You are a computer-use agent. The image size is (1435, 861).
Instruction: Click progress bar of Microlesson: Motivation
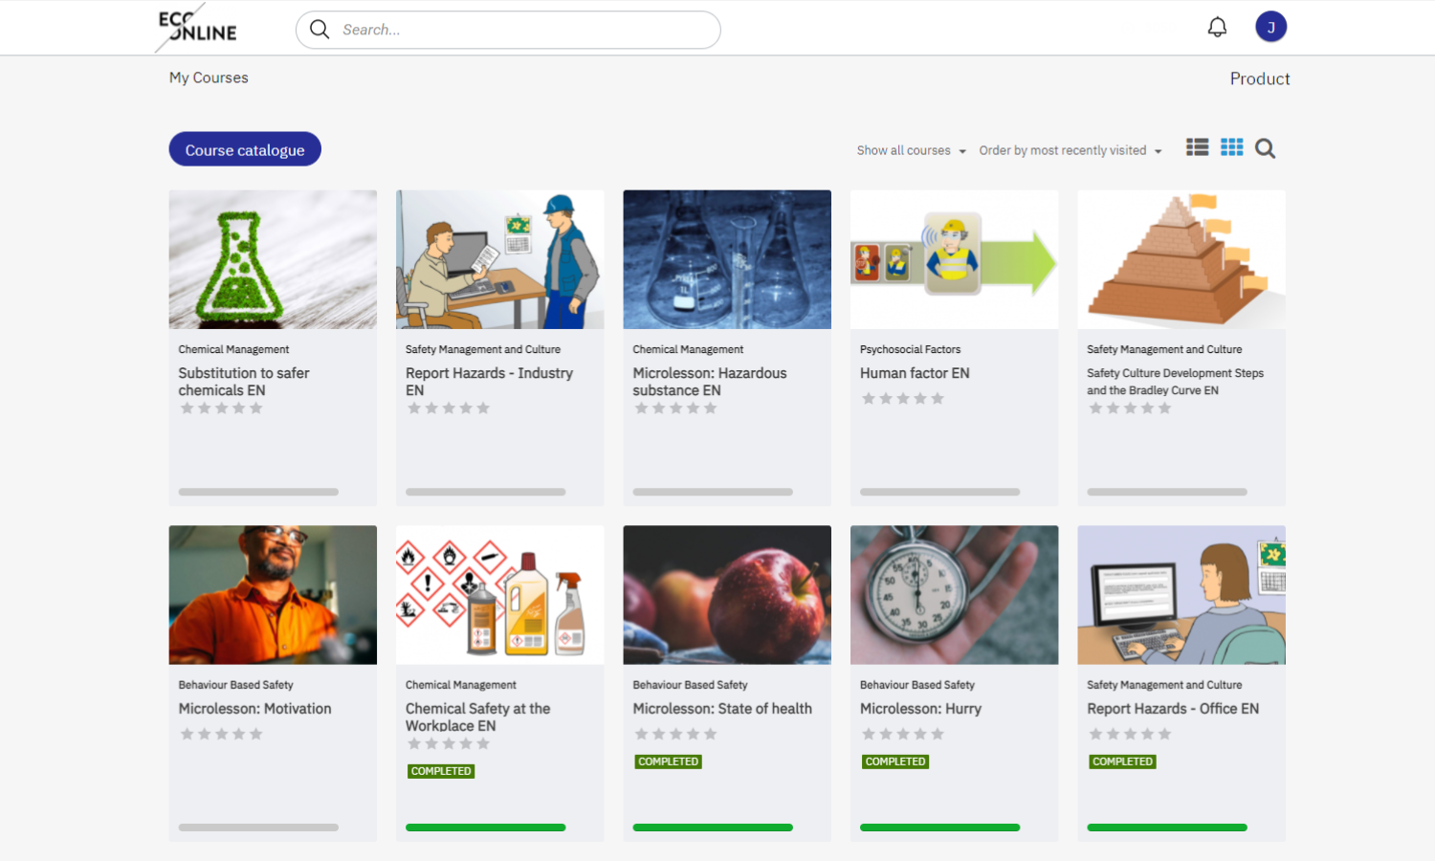258,828
